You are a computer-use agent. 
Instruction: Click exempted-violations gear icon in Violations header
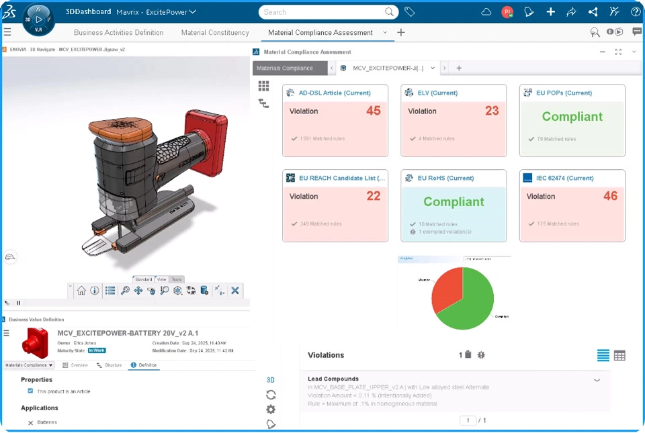[x=481, y=355]
